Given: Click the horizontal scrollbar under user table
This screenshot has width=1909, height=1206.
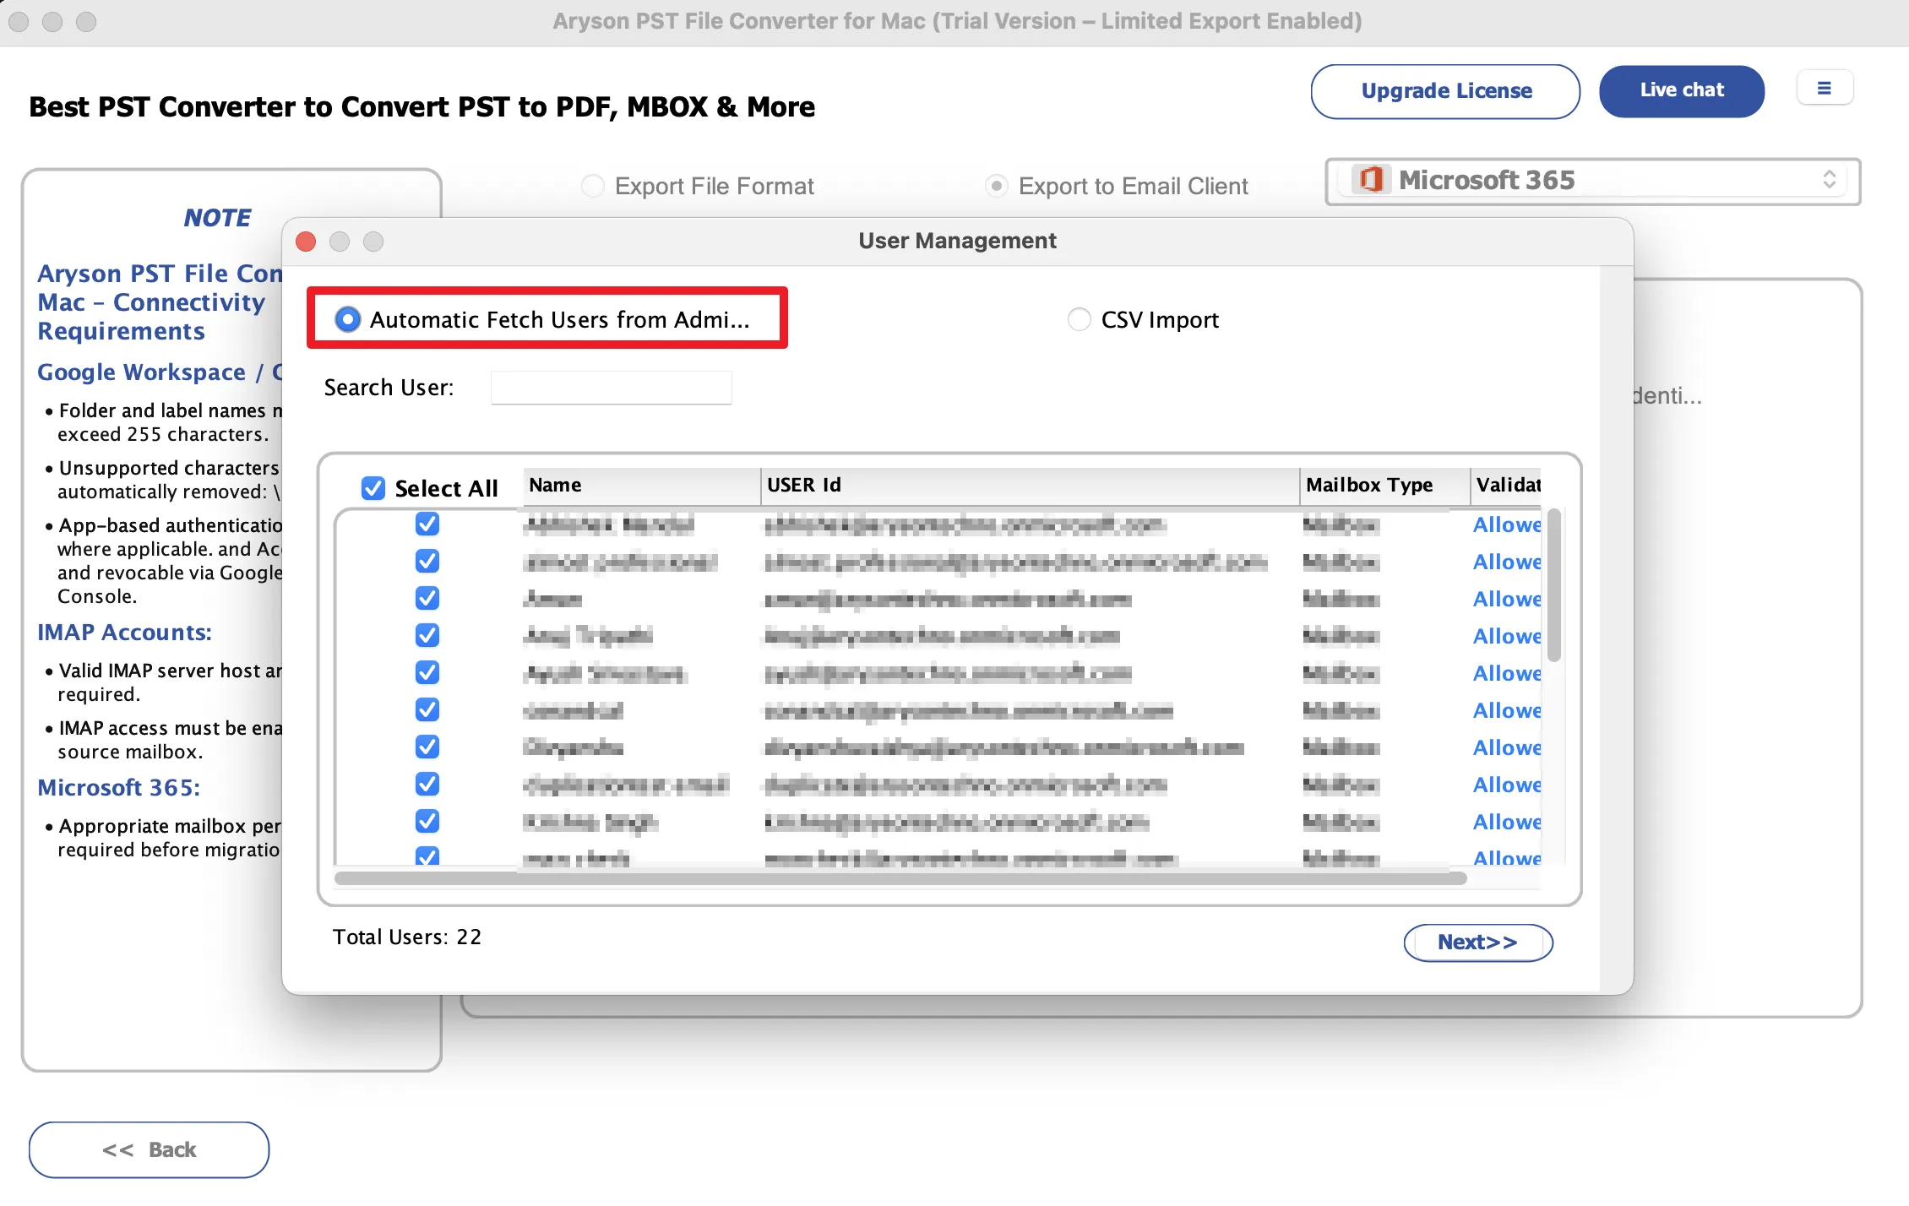Looking at the screenshot, I should (x=900, y=878).
